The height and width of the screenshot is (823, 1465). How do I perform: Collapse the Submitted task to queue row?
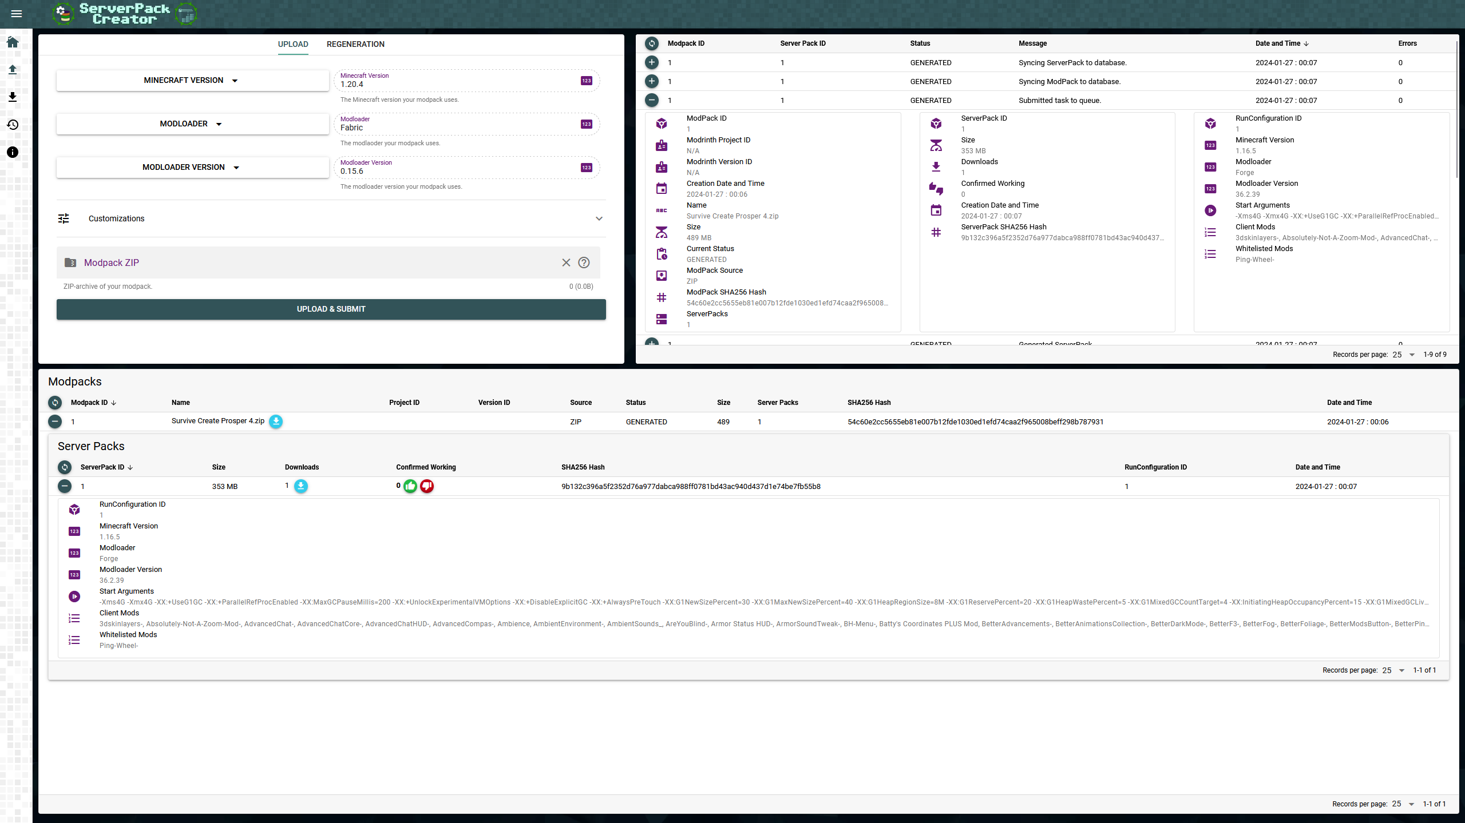[652, 100]
